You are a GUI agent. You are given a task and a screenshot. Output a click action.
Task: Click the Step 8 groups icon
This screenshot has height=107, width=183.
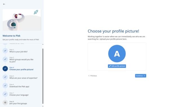point(5,102)
